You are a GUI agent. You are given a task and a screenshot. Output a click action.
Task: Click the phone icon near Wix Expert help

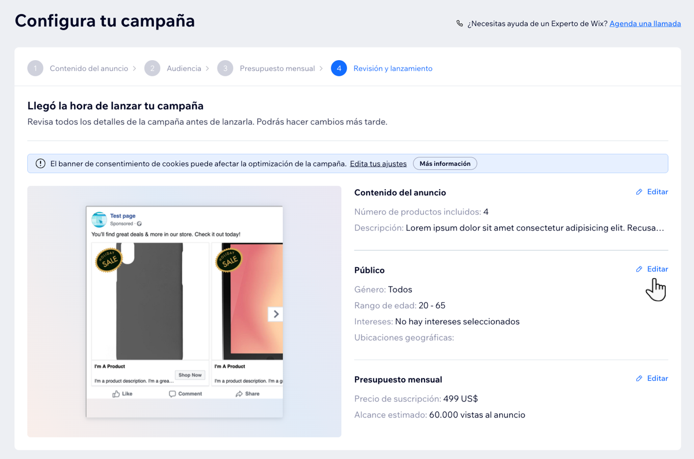pos(460,24)
